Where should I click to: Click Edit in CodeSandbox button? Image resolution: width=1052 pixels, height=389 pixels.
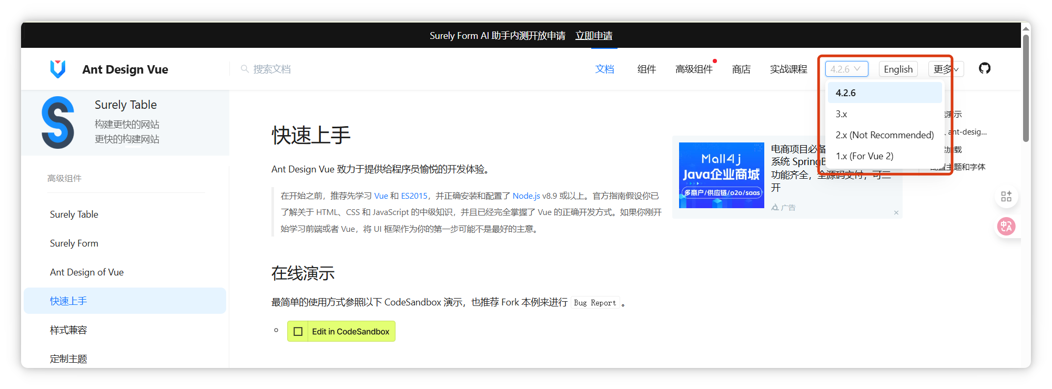341,331
